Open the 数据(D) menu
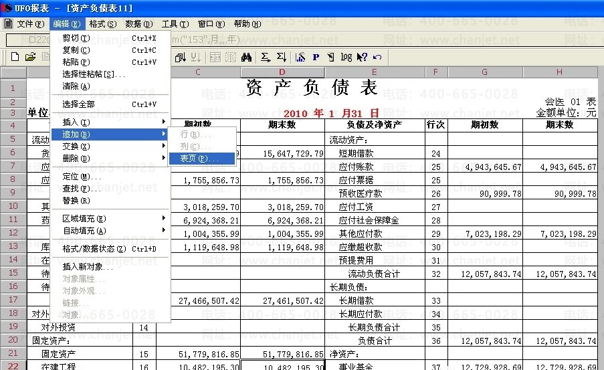The width and height of the screenshot is (604, 370). coord(139,24)
